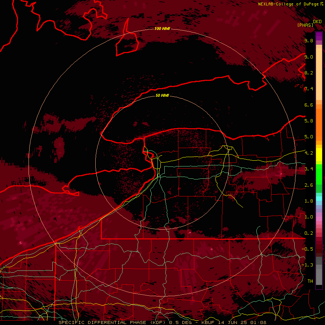325x325 pixels.
Task: Click the 50 NMI range ring label
Action: 162,95
